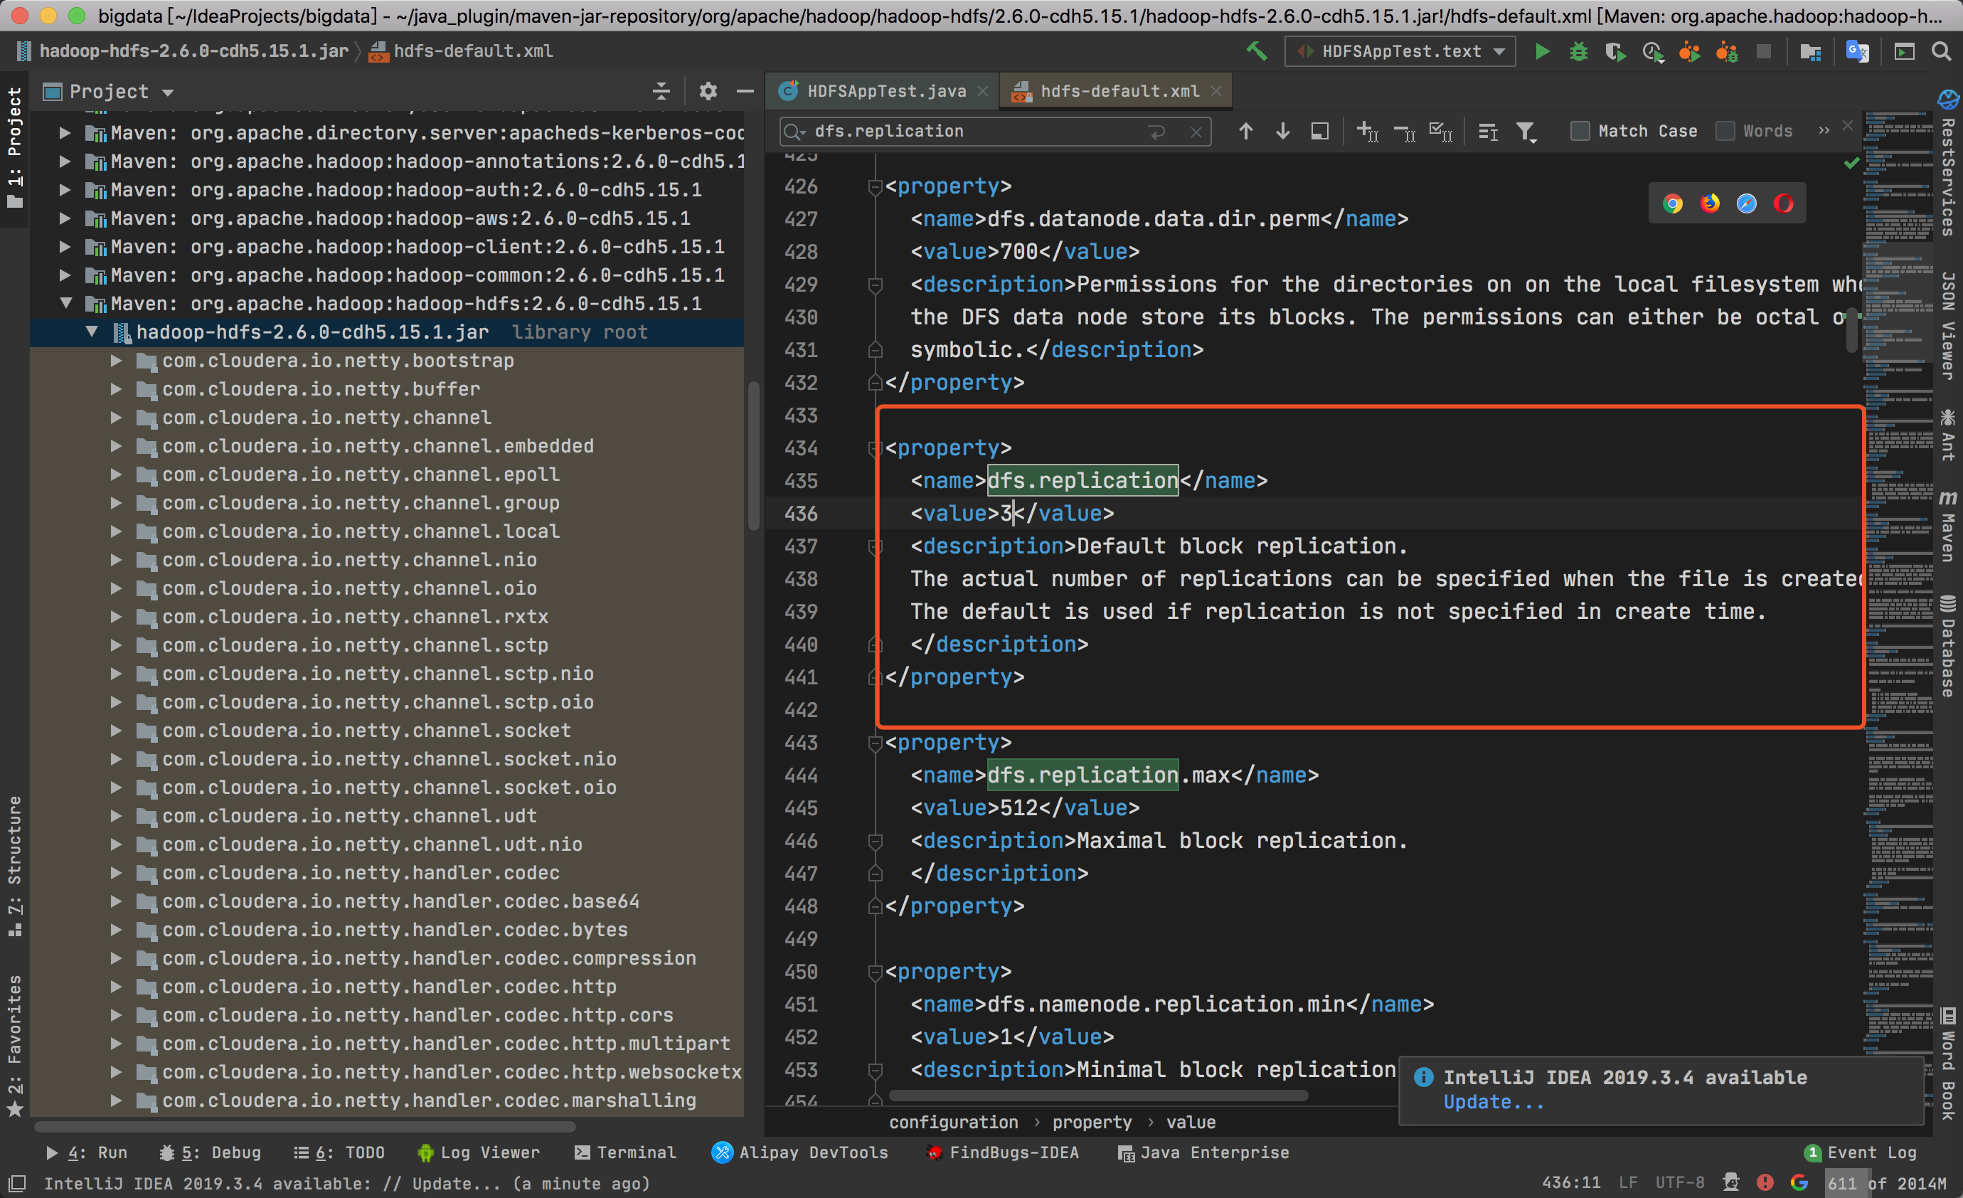Open in Chrome browser icon
The width and height of the screenshot is (1963, 1198).
click(x=1672, y=204)
